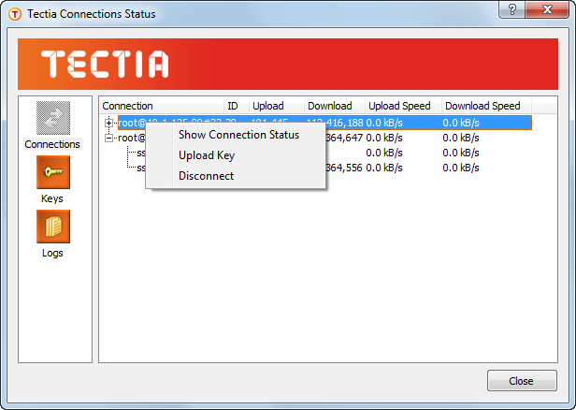
Task: Click the download value ending 364,647
Action: coord(344,138)
